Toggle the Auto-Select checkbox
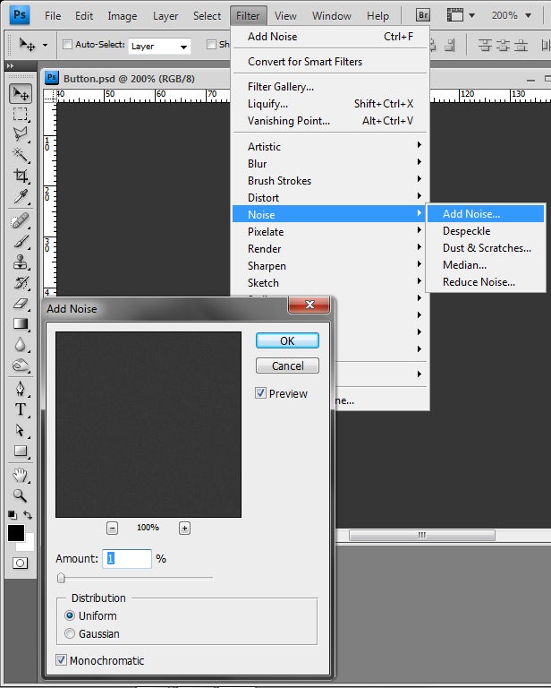The height and width of the screenshot is (688, 551). (x=67, y=44)
